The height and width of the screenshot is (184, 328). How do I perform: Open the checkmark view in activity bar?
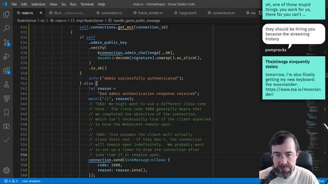point(7,140)
